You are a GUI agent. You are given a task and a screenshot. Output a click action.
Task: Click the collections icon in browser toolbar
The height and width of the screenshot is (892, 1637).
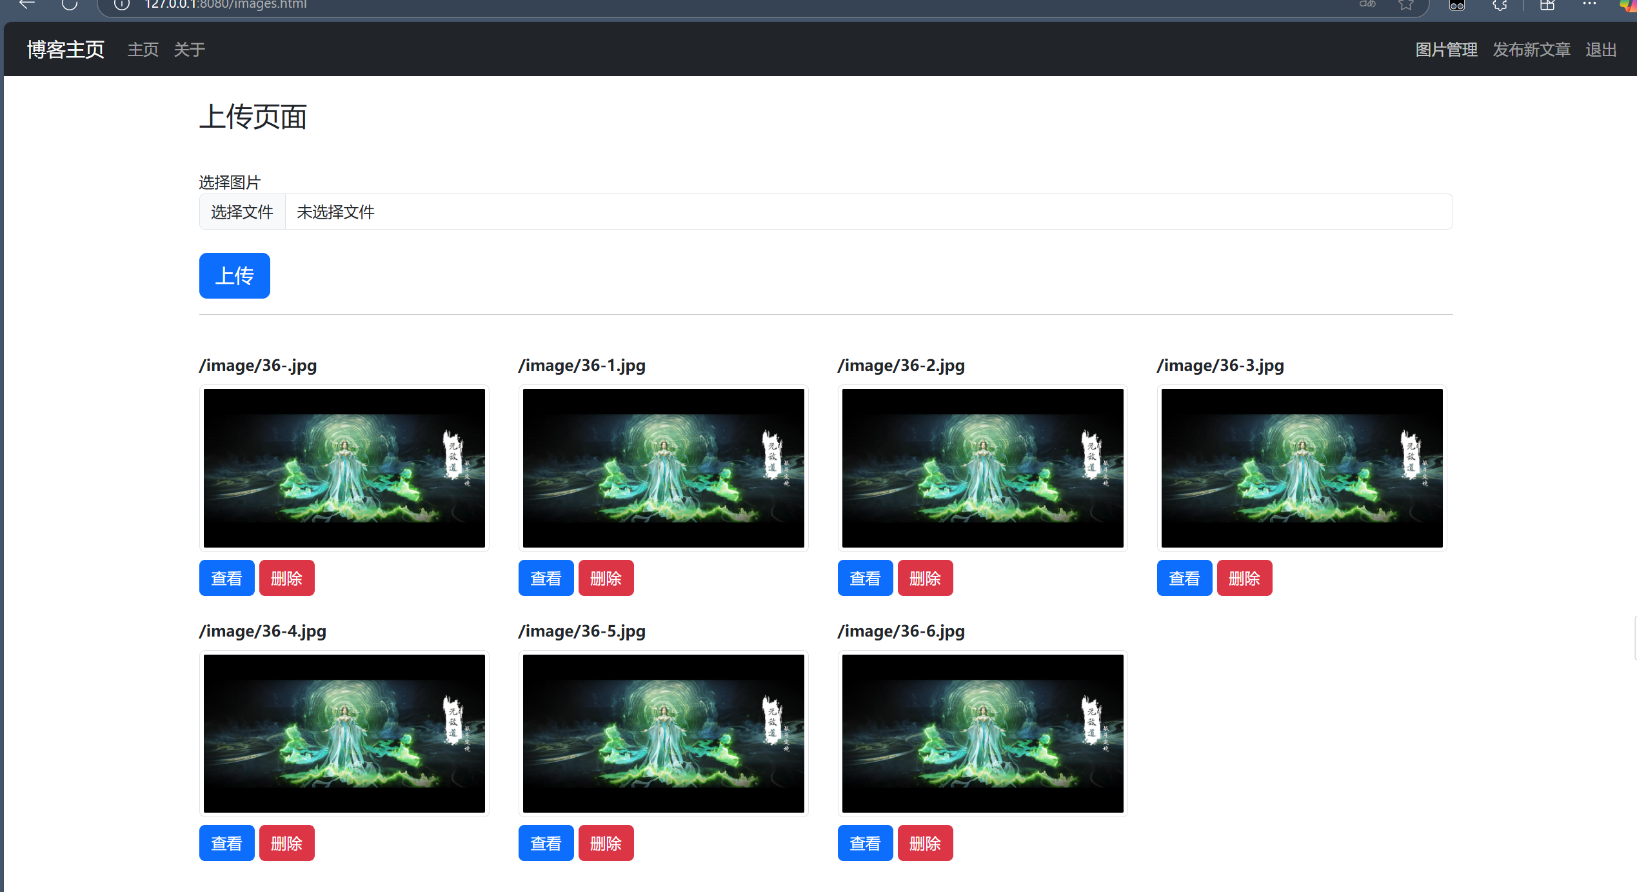tap(1547, 5)
